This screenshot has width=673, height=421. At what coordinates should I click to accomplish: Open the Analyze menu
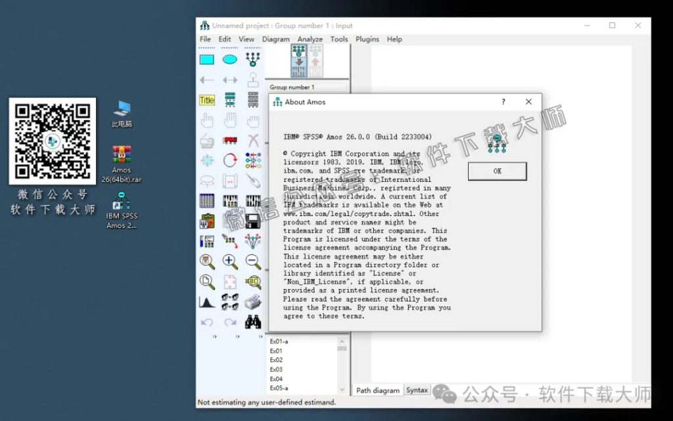pyautogui.click(x=310, y=39)
